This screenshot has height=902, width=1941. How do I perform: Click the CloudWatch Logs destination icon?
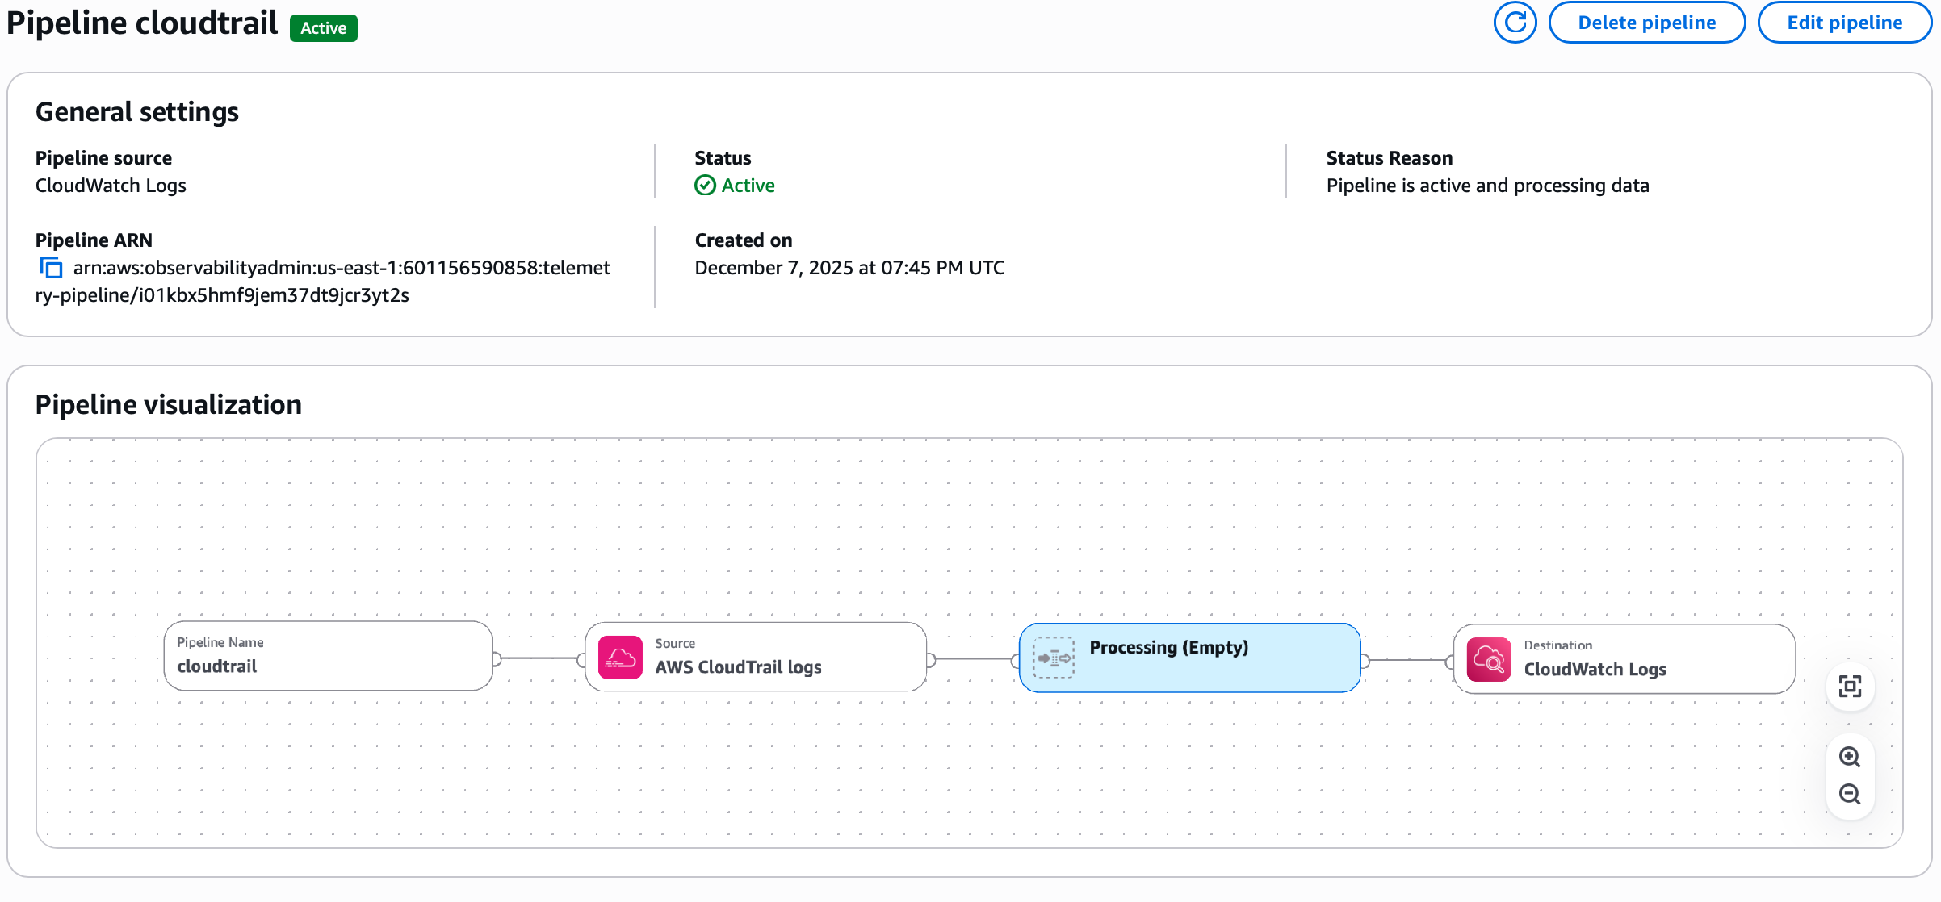click(x=1489, y=660)
